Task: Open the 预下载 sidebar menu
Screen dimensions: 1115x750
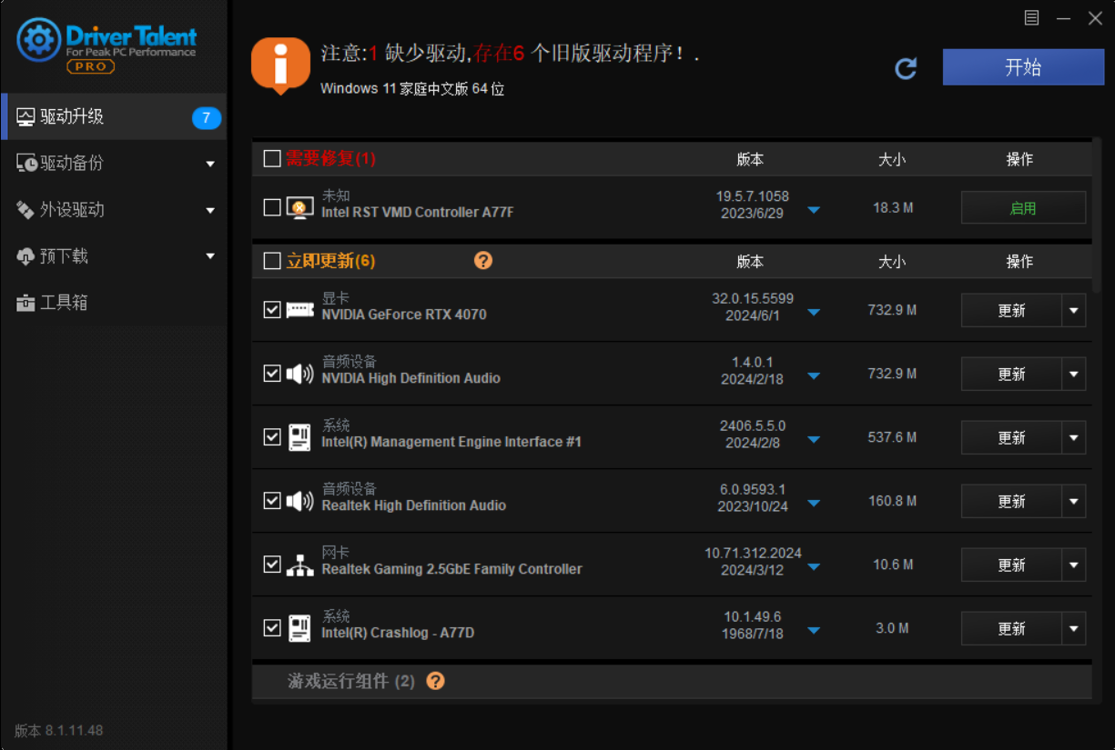Action: tap(113, 256)
